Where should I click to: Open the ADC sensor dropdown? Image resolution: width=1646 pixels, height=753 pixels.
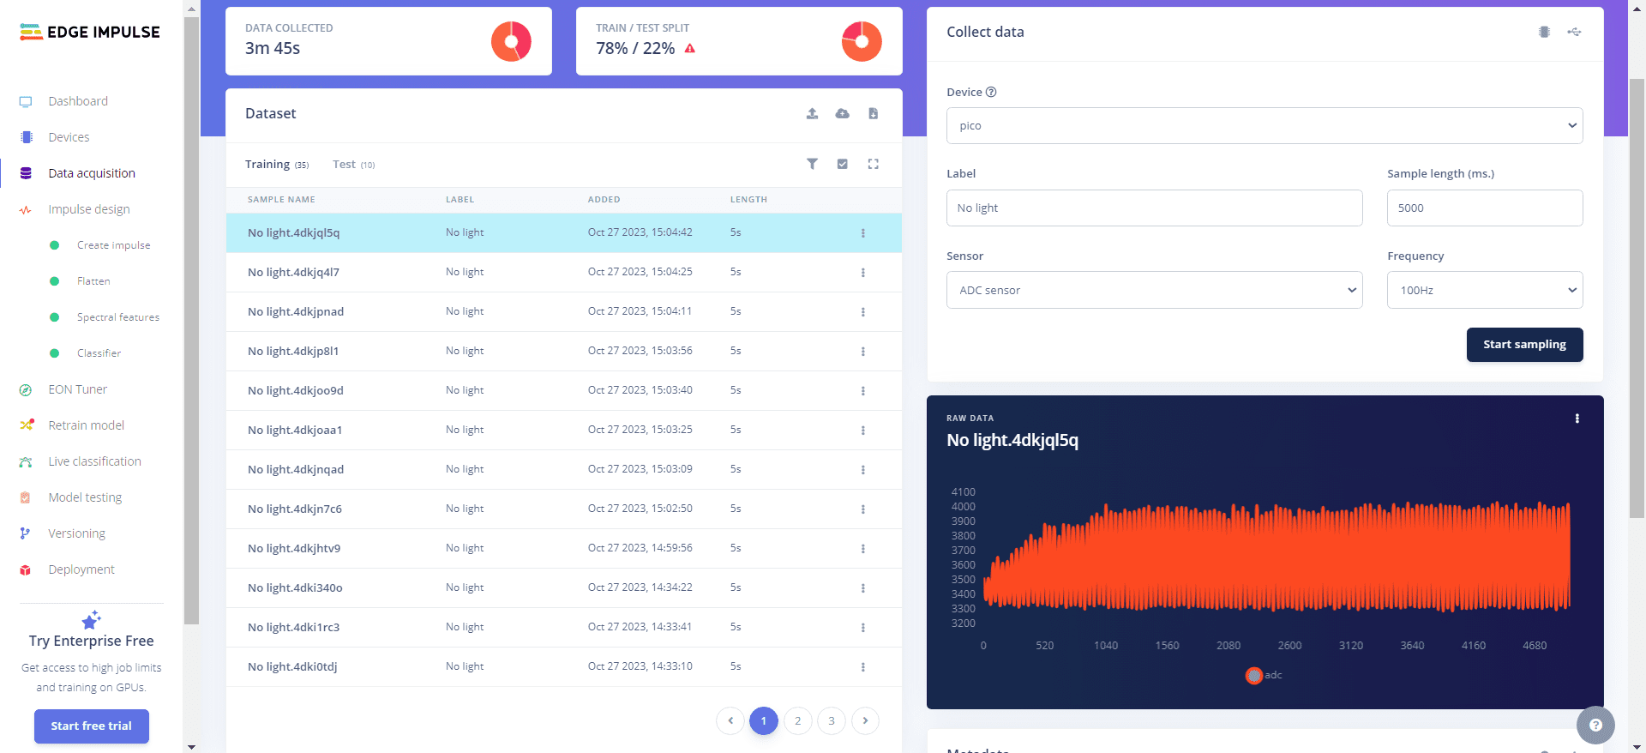click(1154, 290)
